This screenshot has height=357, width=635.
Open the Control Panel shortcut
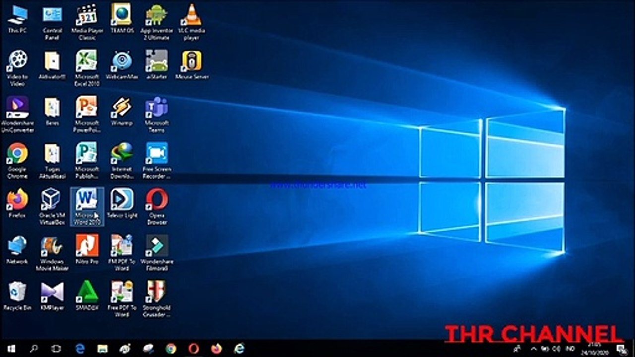click(52, 22)
